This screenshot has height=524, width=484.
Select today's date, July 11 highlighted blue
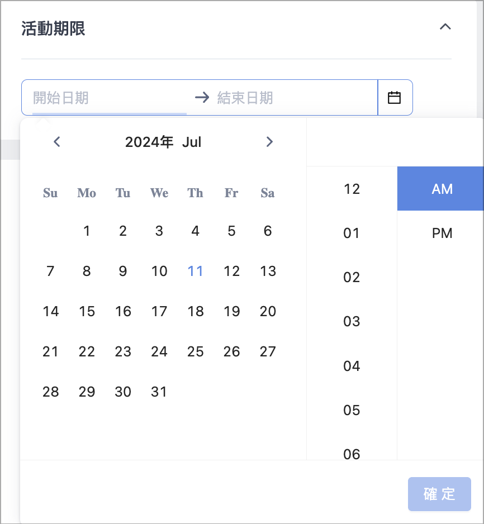pos(195,271)
